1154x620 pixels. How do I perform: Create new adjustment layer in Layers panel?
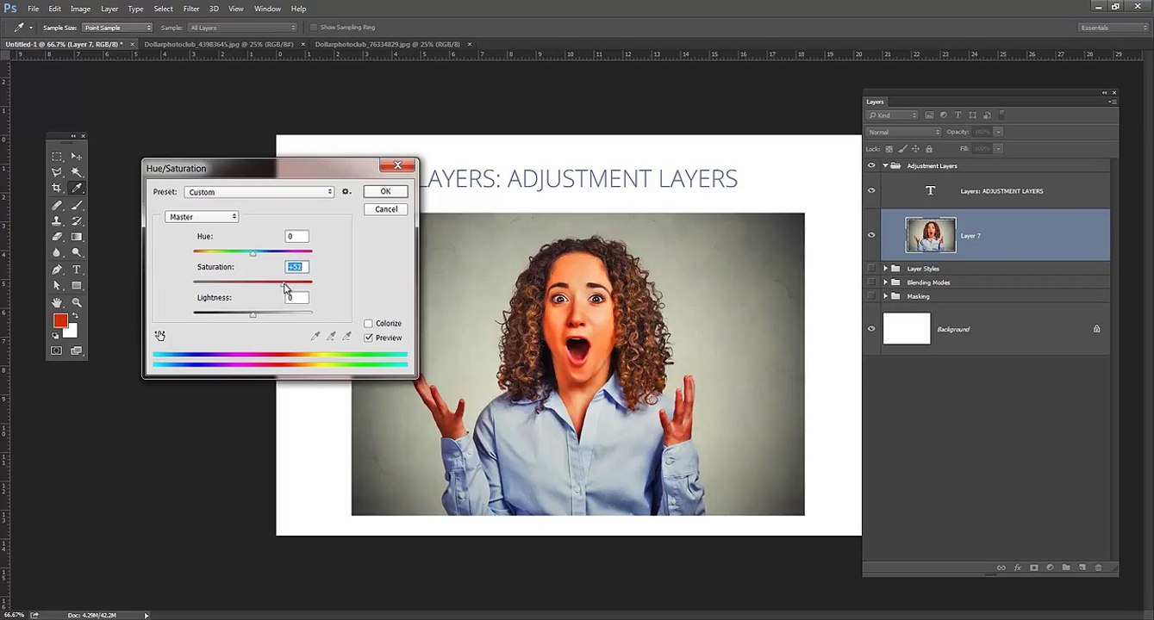(x=1050, y=567)
